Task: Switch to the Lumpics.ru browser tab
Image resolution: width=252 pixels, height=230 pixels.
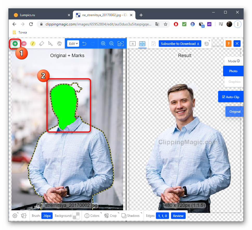Action: 39,15
